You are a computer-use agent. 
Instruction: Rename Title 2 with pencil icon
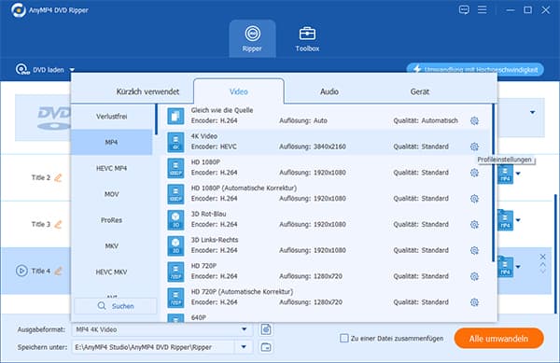point(58,177)
